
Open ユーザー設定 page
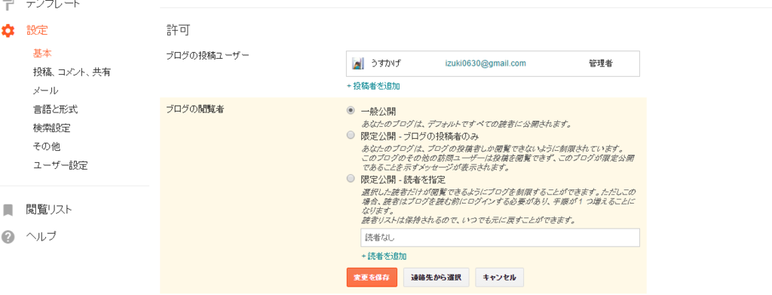point(60,165)
